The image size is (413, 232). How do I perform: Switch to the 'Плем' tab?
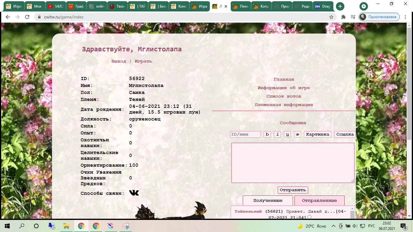pos(241,6)
